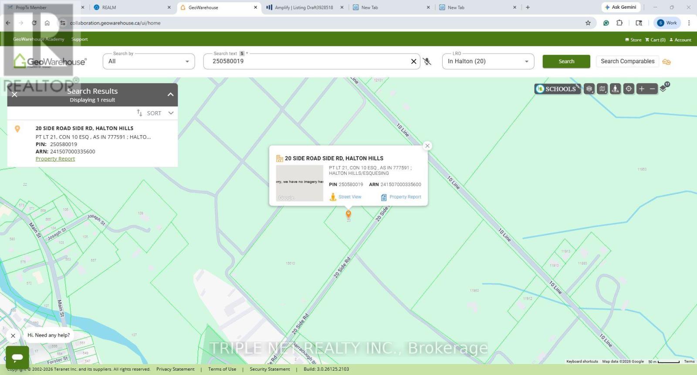Screen dimensions: 697x375
Task: Click the icon beside Search Comparables
Action: pyautogui.click(x=667, y=61)
